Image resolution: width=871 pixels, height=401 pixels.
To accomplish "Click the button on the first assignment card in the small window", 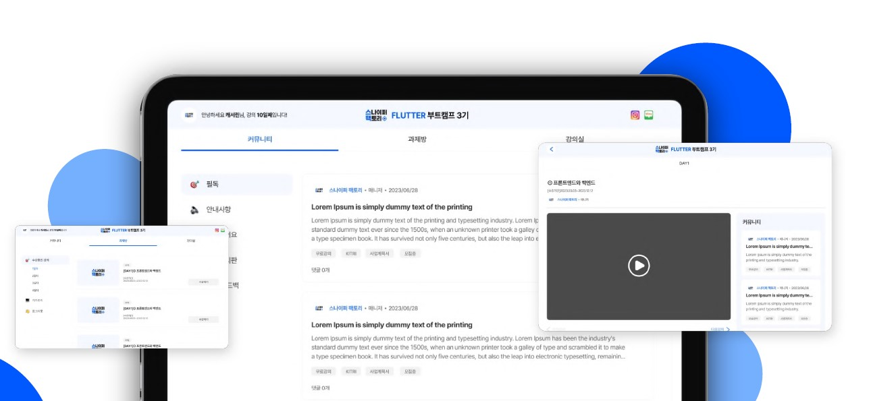I will (203, 282).
